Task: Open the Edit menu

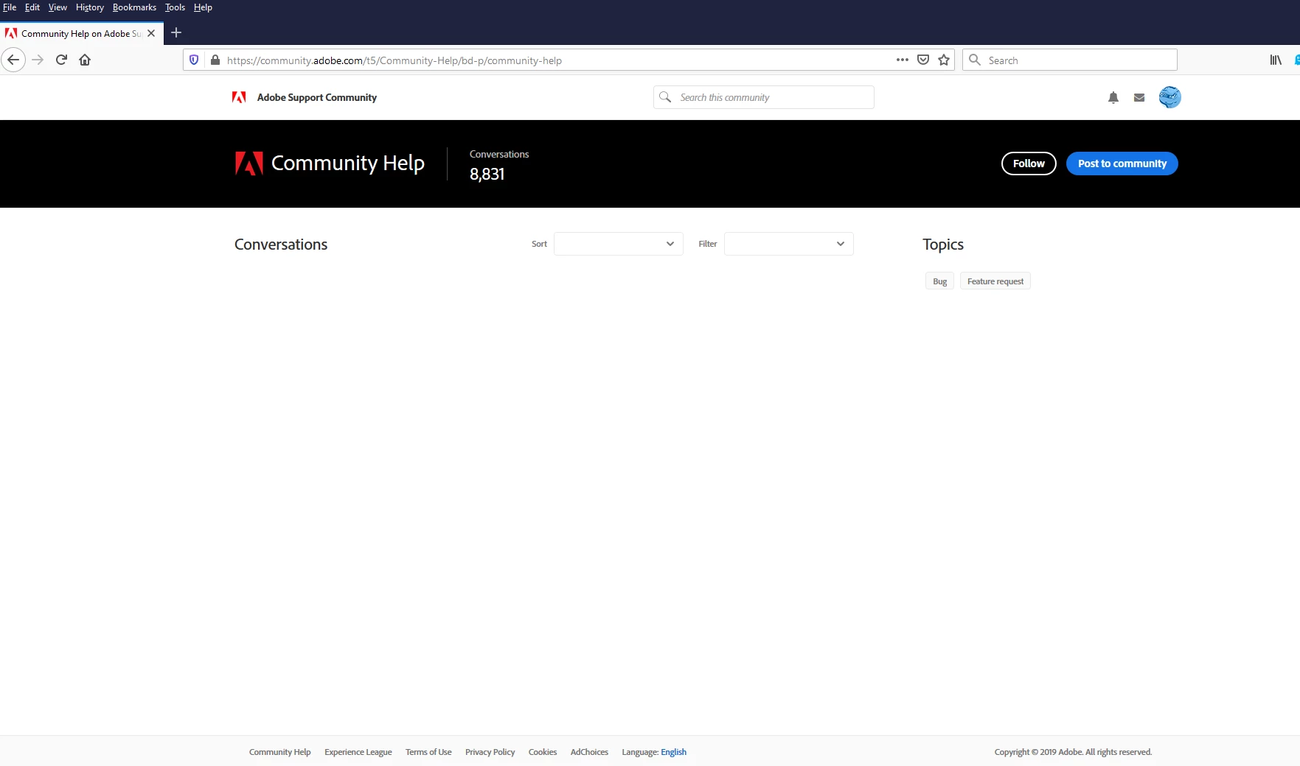Action: tap(32, 7)
